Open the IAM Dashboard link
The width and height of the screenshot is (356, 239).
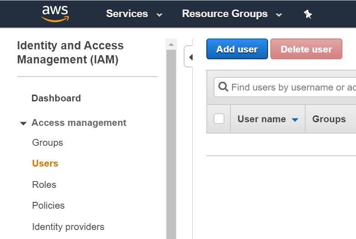(56, 98)
